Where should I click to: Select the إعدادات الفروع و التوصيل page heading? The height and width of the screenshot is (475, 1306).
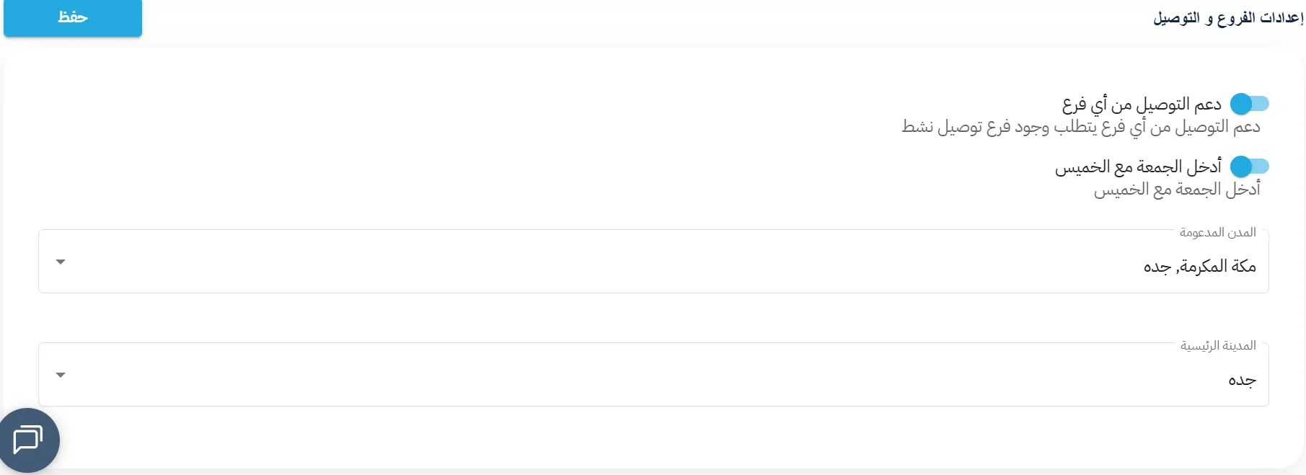point(1228,18)
